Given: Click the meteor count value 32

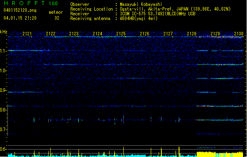Looking at the screenshot, I should [x=57, y=18].
